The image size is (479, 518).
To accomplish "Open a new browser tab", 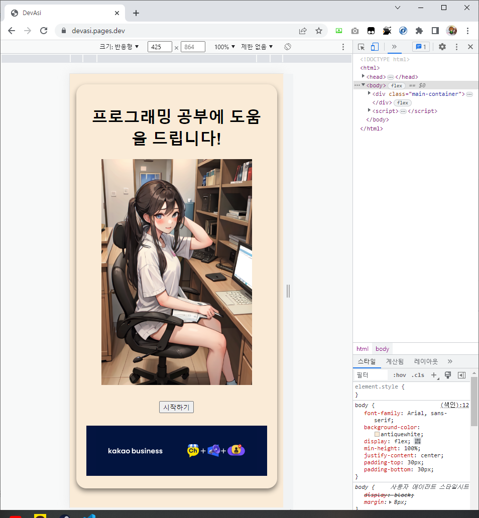I will point(136,13).
